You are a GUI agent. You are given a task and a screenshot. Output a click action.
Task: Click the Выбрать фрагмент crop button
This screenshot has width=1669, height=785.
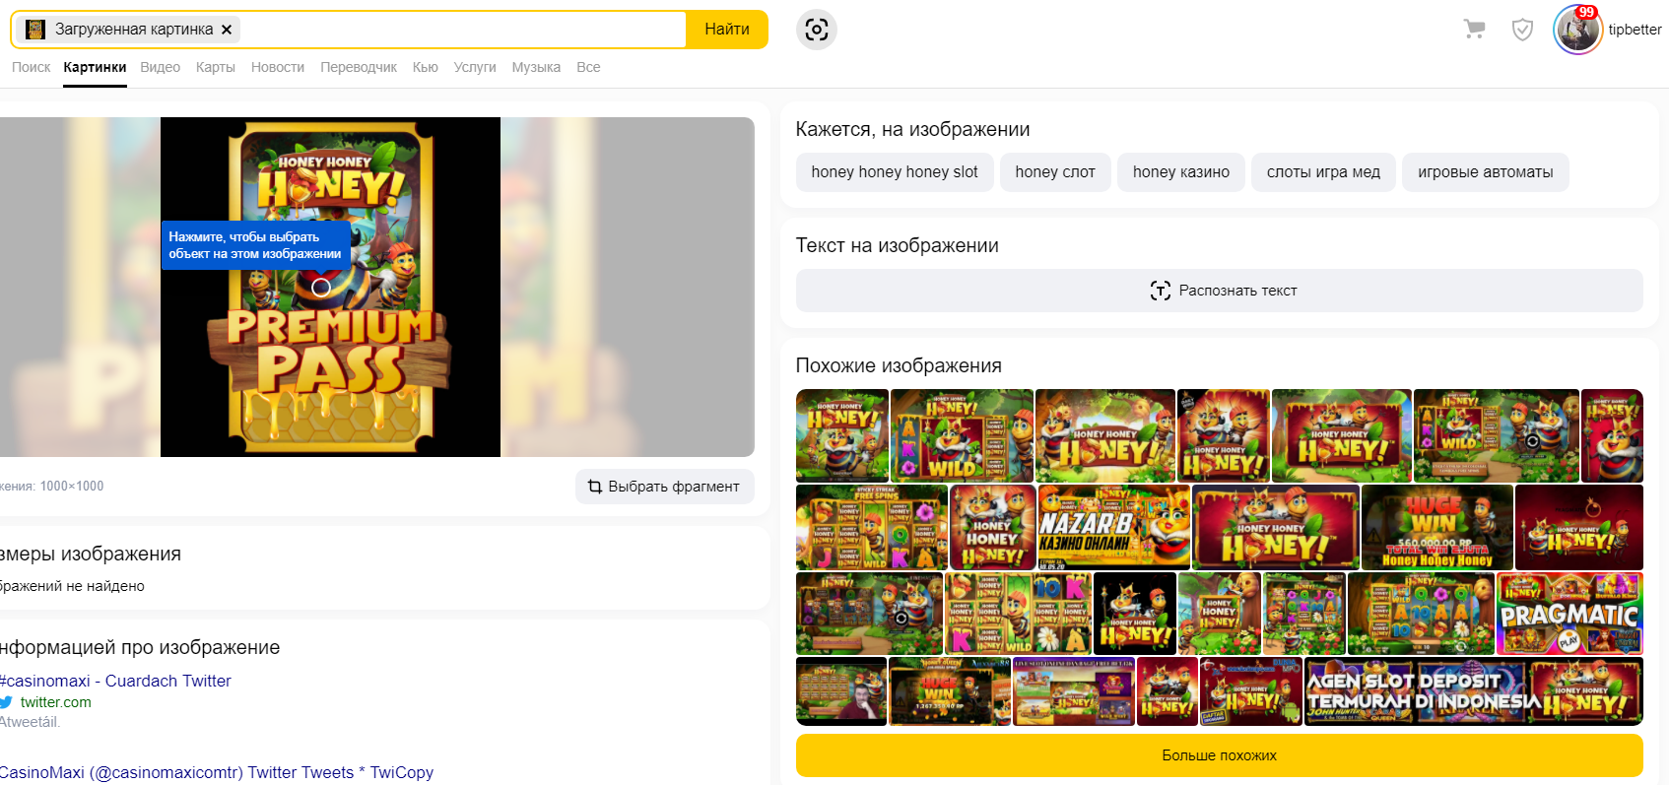[665, 487]
